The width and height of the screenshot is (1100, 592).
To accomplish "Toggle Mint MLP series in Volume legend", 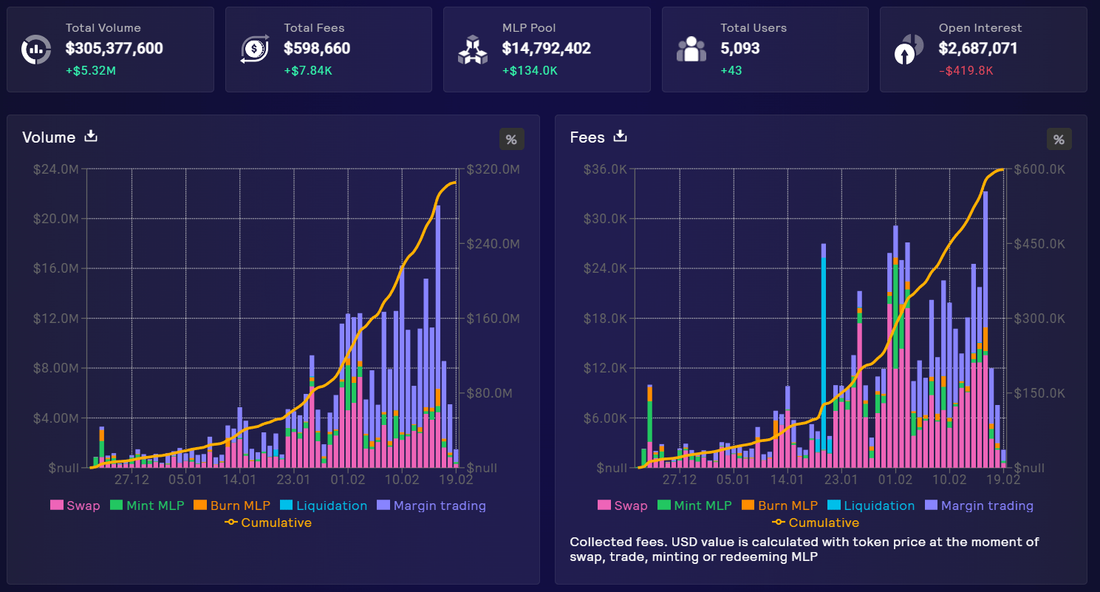I will [x=146, y=506].
